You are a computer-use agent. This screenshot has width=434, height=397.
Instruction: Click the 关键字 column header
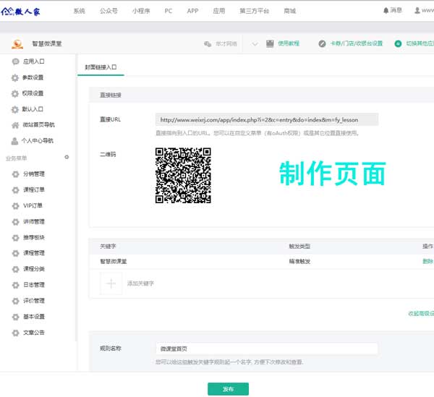click(x=108, y=246)
